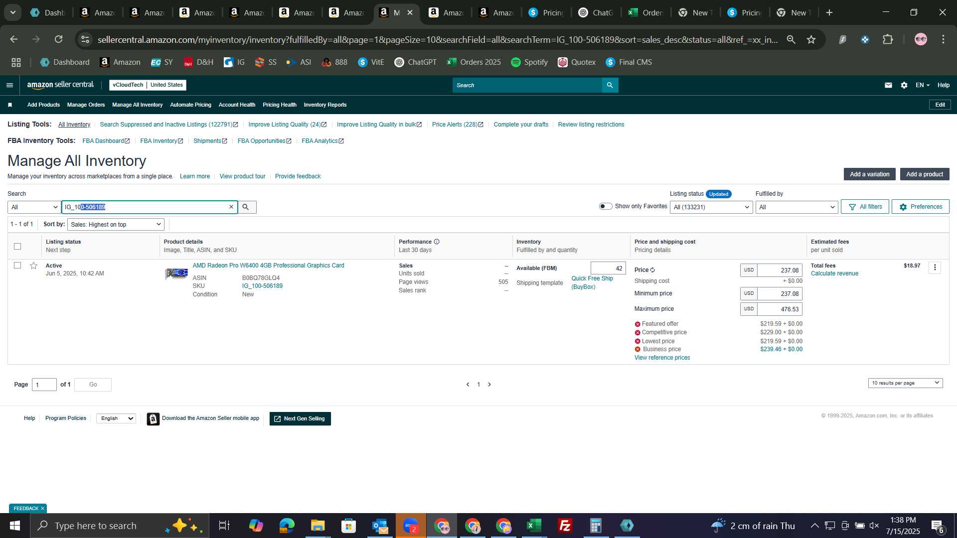Screen dimensions: 957x538
Task: Open File Explorer from the taskbar
Action: (318, 526)
